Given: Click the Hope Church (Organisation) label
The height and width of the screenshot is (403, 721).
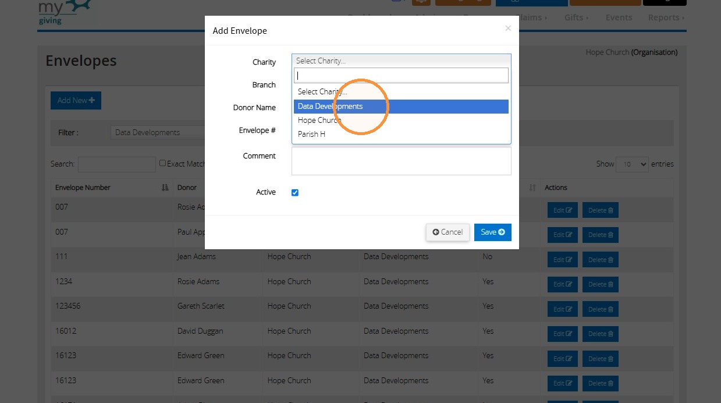Looking at the screenshot, I should (631, 52).
